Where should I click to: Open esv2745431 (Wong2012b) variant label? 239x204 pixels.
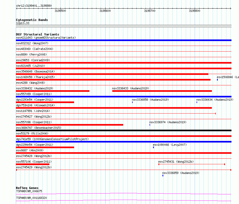[176, 162]
